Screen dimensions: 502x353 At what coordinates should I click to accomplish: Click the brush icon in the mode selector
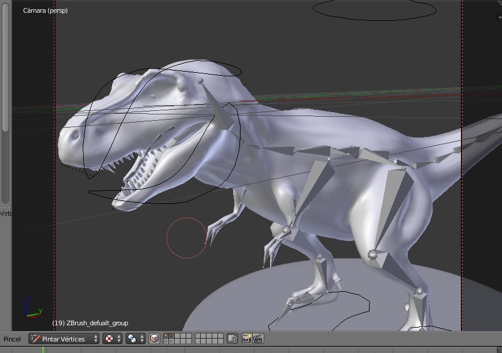[35, 339]
